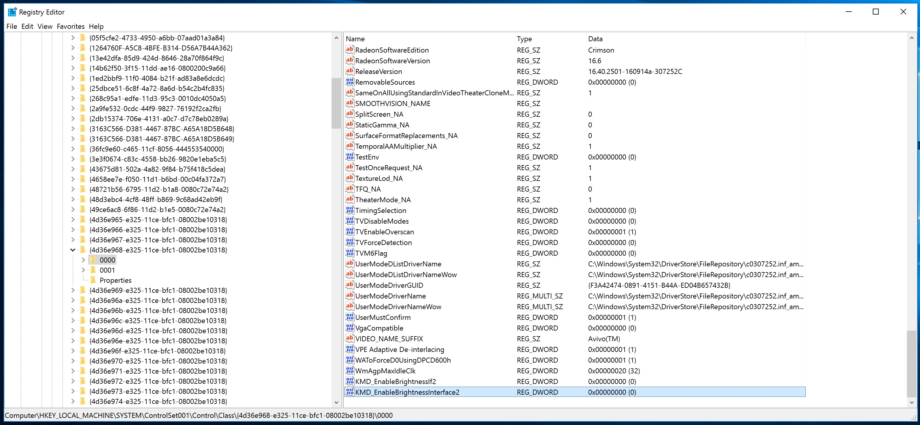The width and height of the screenshot is (920, 425).
Task: Click the RemovableSources DWORD value icon
Action: (350, 82)
